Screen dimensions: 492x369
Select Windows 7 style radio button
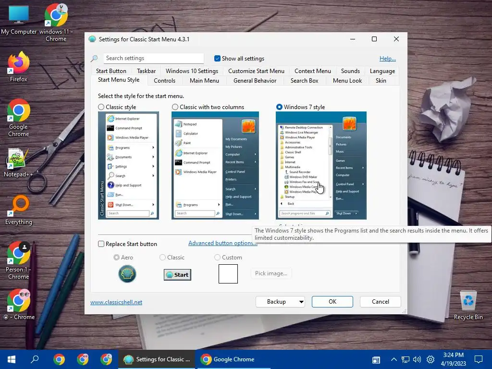coord(279,107)
